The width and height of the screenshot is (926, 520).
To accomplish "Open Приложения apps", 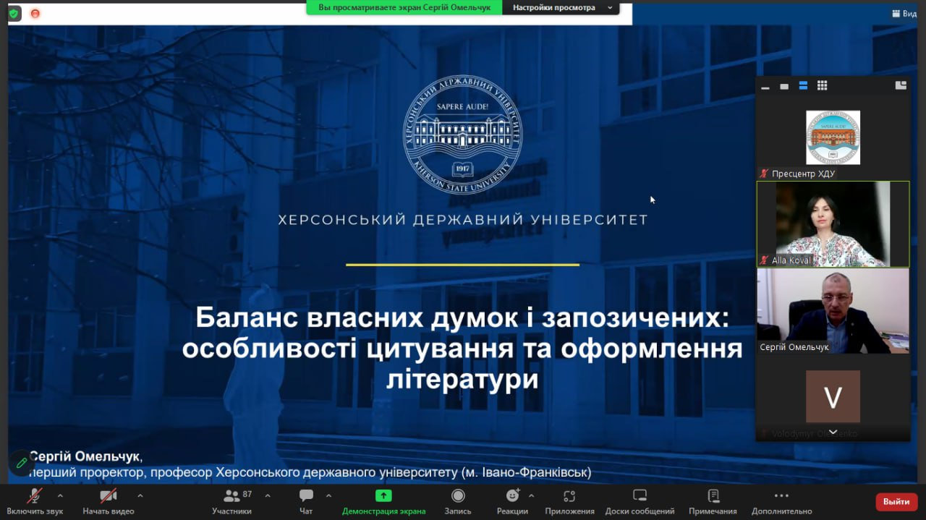I will (x=569, y=501).
